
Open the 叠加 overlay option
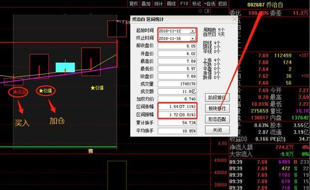tap(146, 3)
